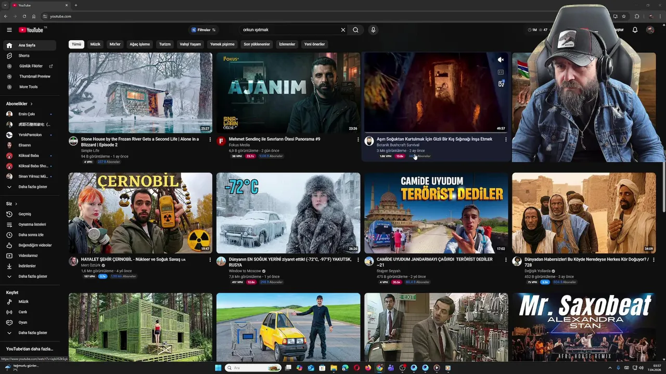The image size is (666, 374).
Task: Expand Daha fazla göster under Siz
Action: (x=29, y=276)
